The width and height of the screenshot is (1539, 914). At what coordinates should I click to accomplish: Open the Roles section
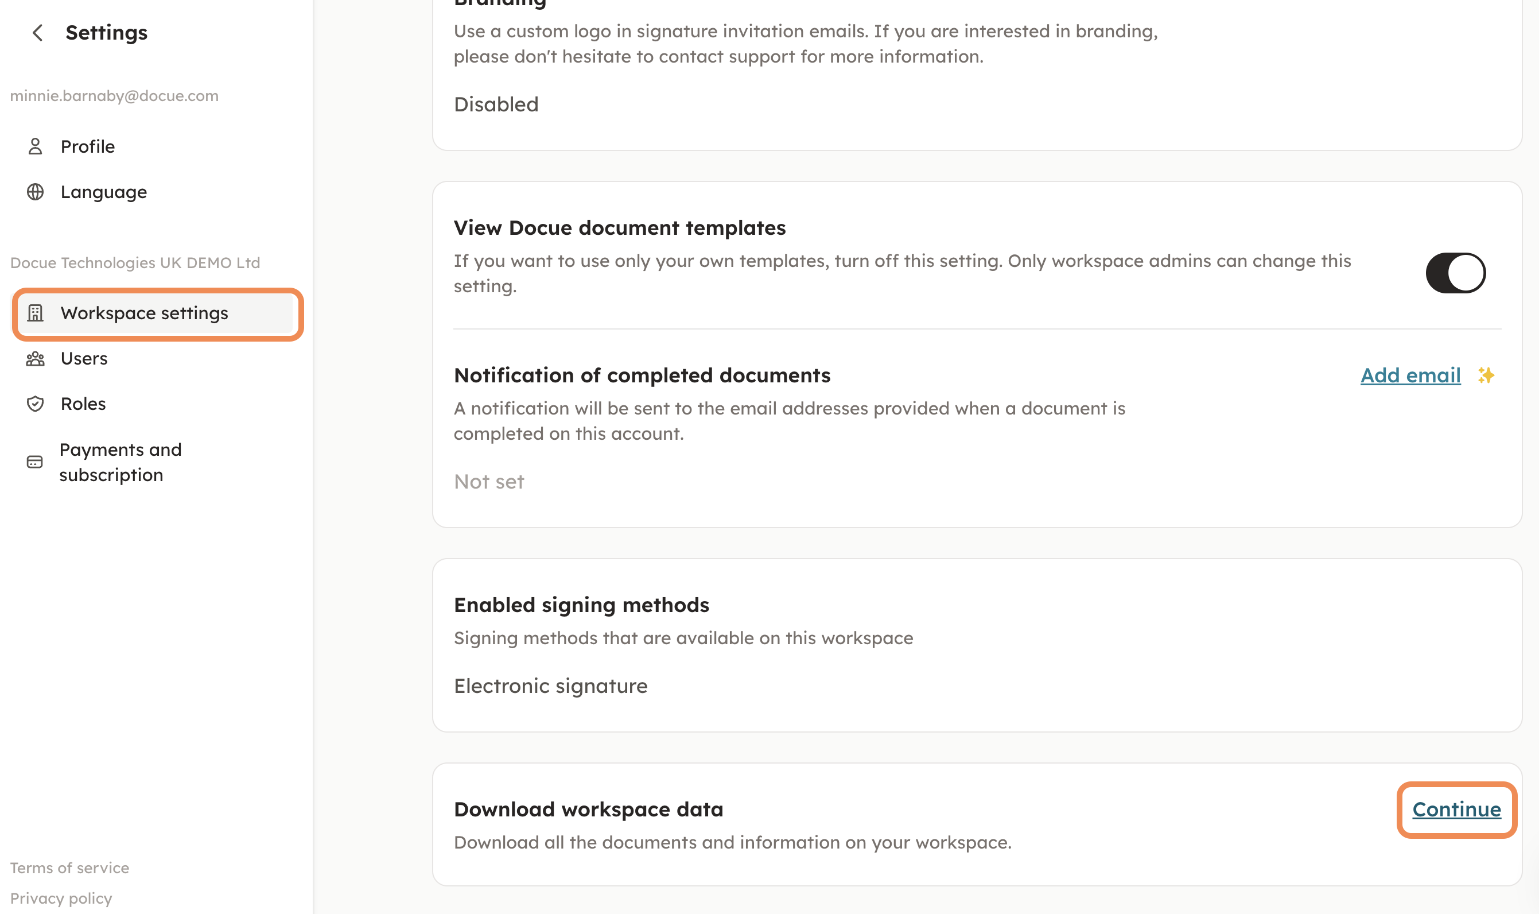(83, 404)
